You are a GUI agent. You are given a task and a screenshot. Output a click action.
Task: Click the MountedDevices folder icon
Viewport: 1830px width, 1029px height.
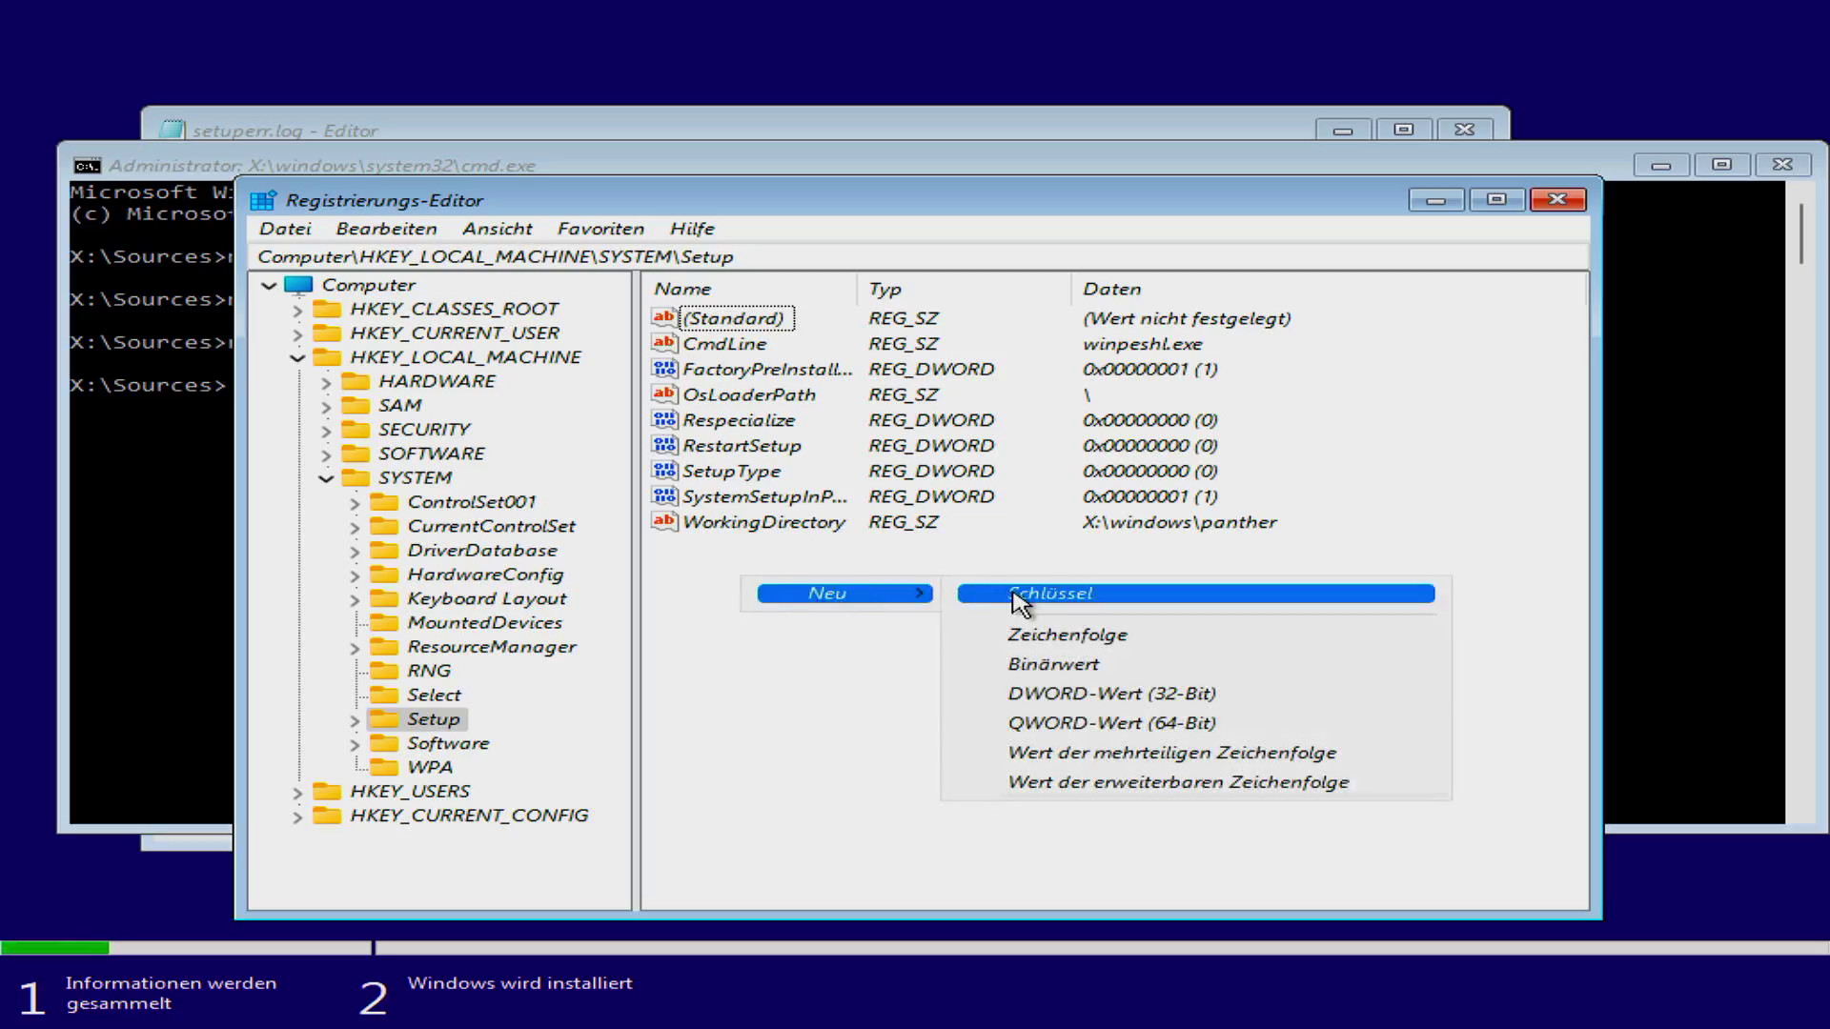384,622
